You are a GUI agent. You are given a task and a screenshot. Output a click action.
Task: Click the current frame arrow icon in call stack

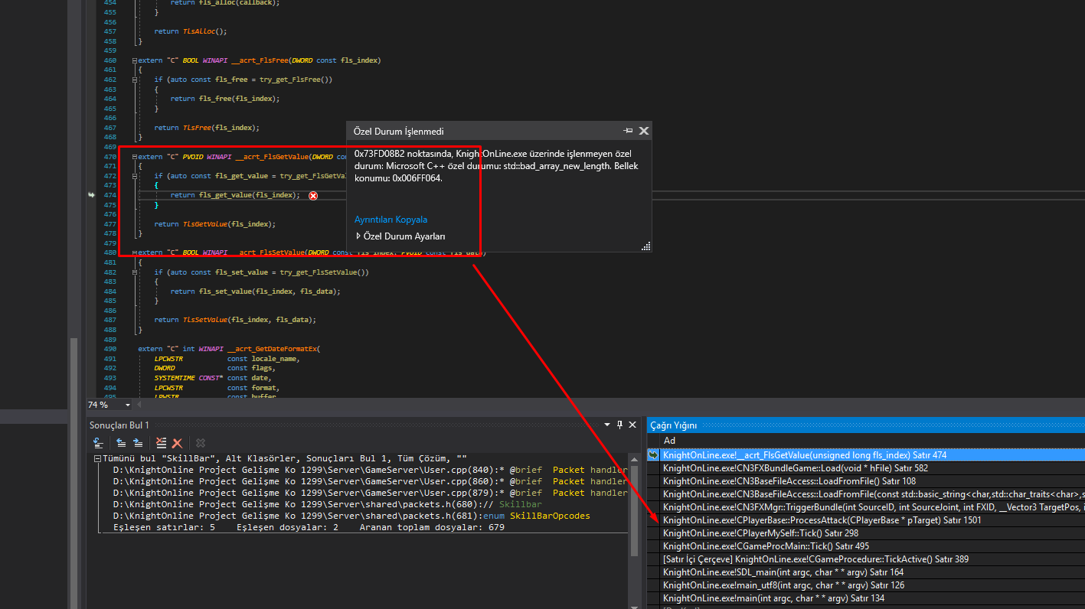click(653, 455)
